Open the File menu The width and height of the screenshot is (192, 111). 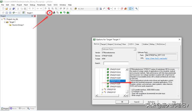coord(3,5)
